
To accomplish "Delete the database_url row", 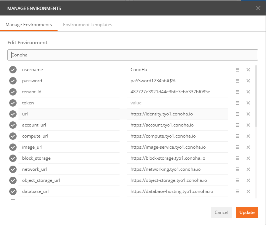I will (248, 191).
